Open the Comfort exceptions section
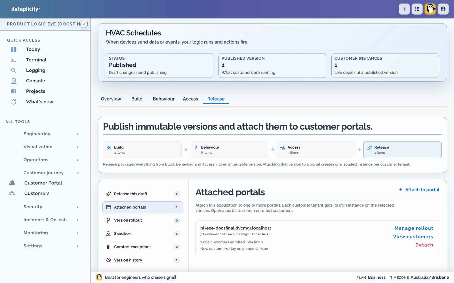454x283 pixels. point(143,247)
